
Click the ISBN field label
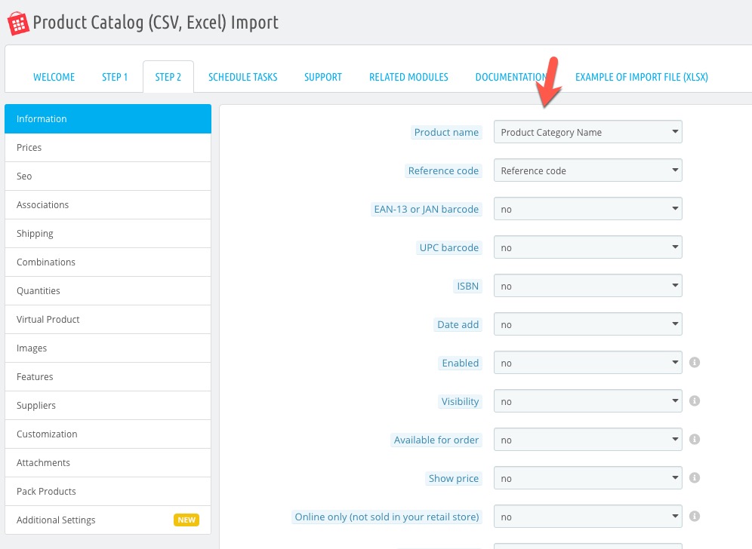467,286
